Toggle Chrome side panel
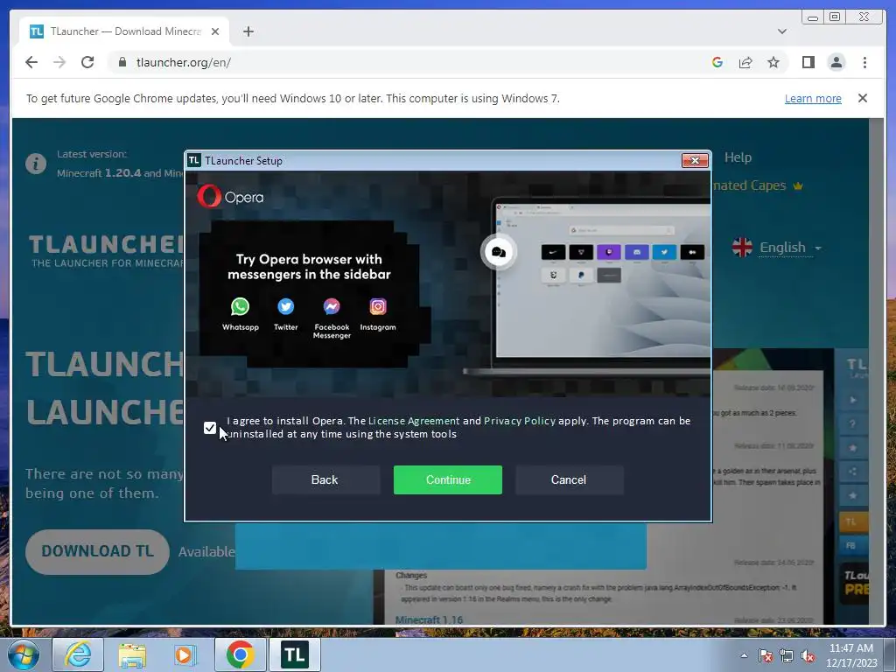Viewport: 896px width, 672px height. (808, 62)
